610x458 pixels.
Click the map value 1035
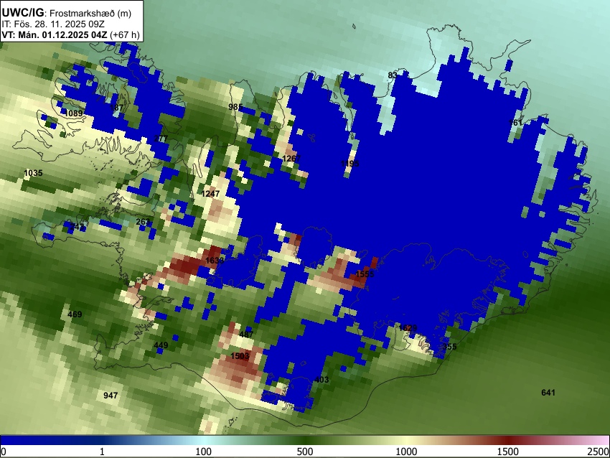pos(33,173)
